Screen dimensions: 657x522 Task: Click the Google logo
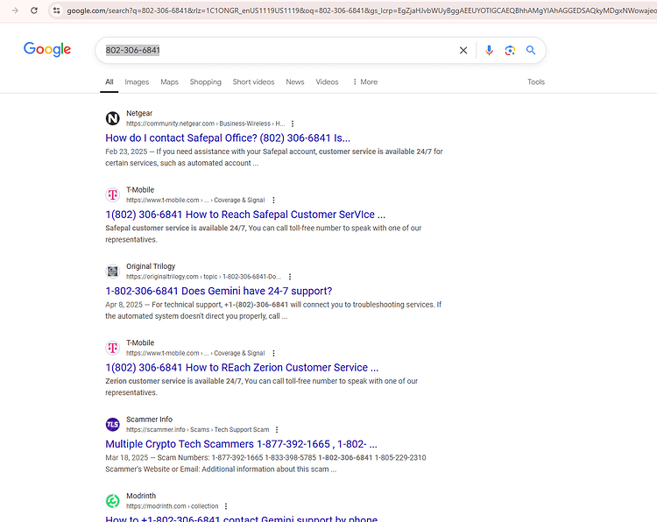(47, 49)
